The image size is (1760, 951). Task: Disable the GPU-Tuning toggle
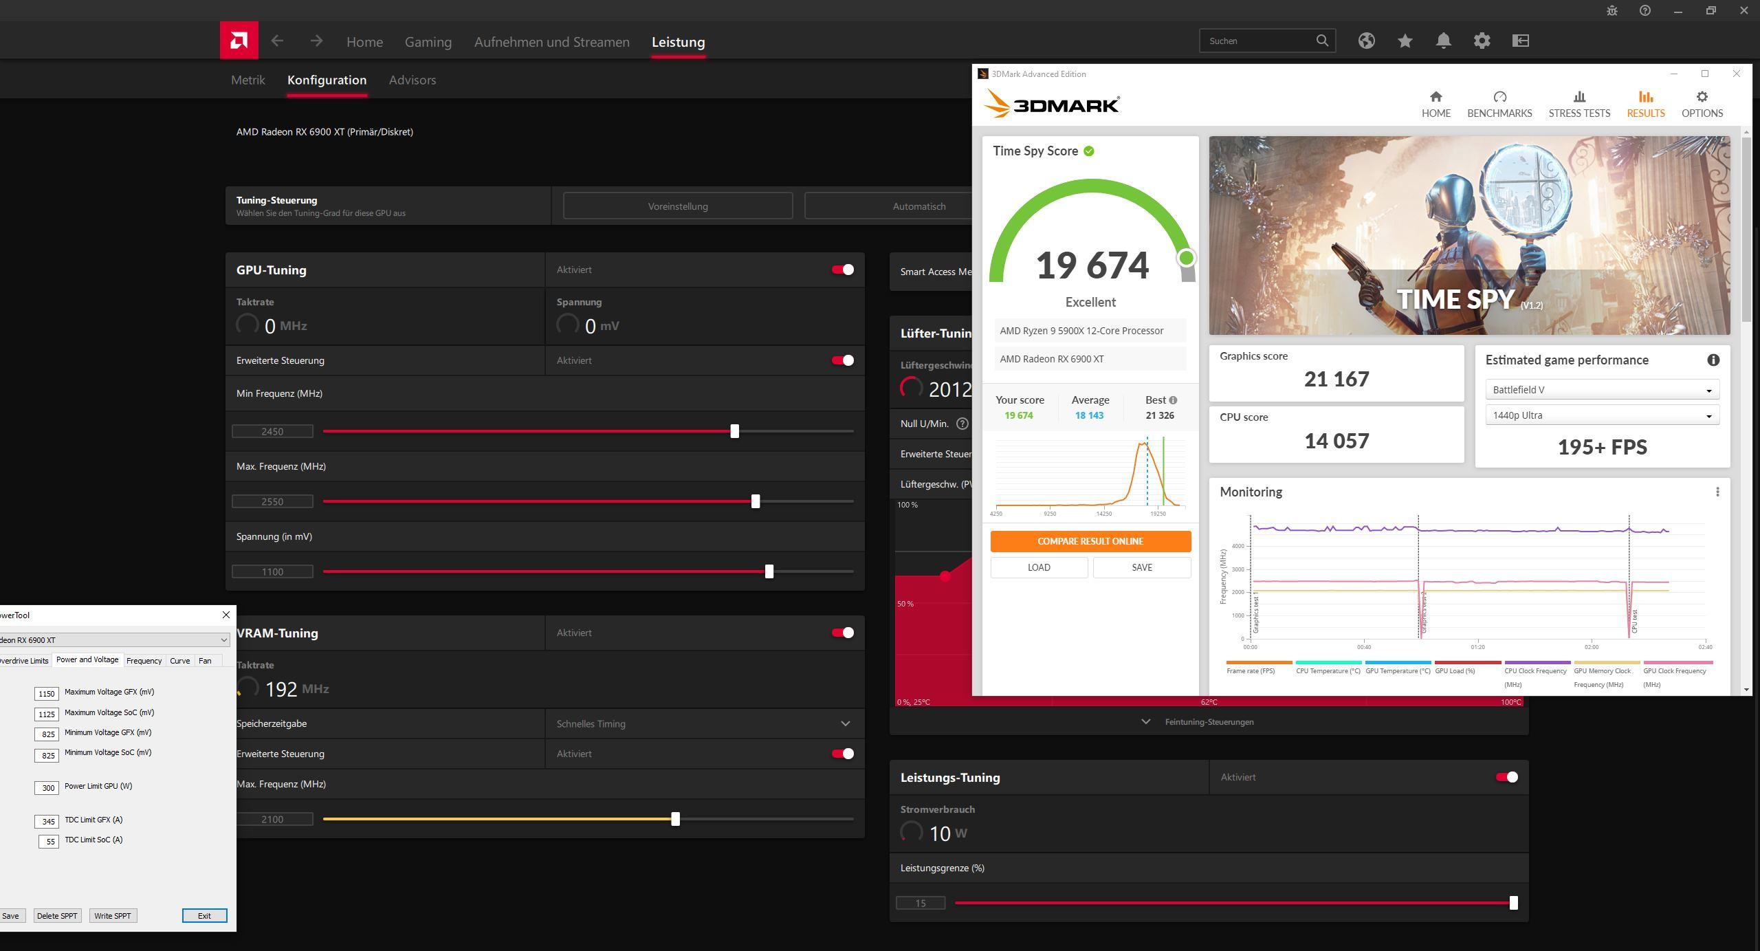842,270
